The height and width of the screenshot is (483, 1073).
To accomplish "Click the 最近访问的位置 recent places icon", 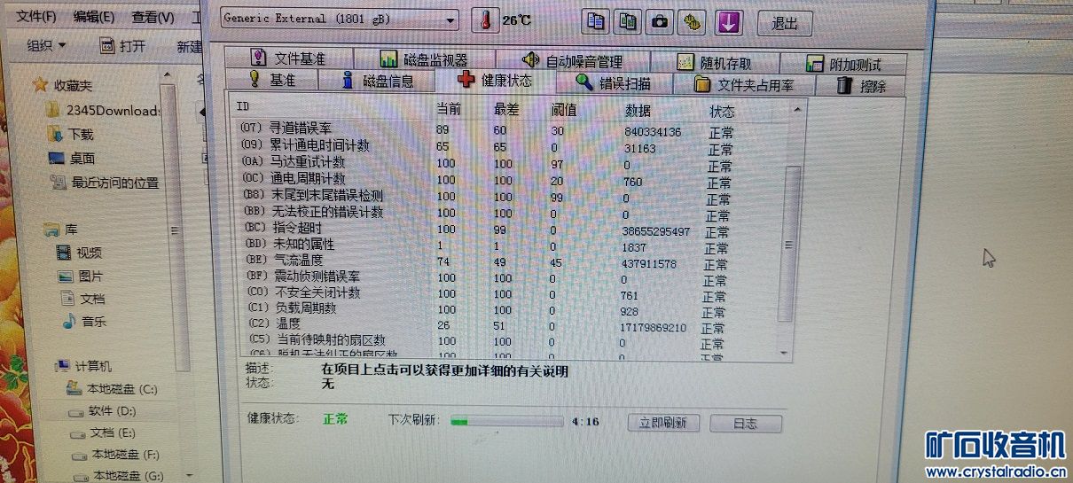I will pos(57,183).
